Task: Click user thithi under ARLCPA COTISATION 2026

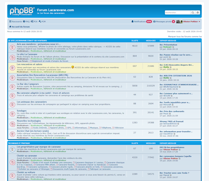Action: (166, 78)
